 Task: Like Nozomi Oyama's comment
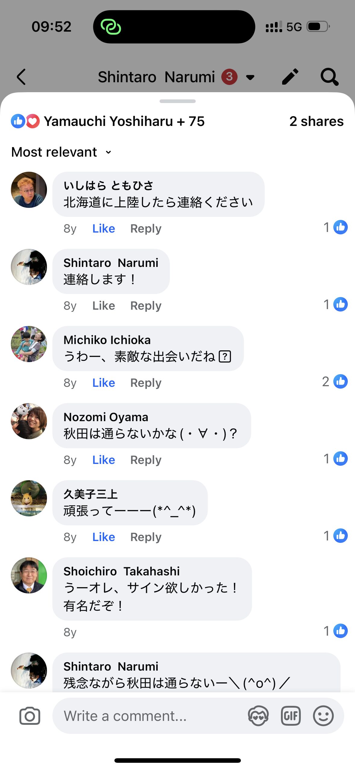pyautogui.click(x=104, y=460)
